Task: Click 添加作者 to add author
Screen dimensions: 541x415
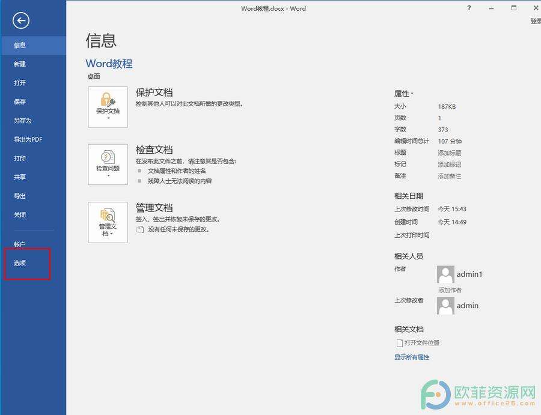Action: click(450, 290)
